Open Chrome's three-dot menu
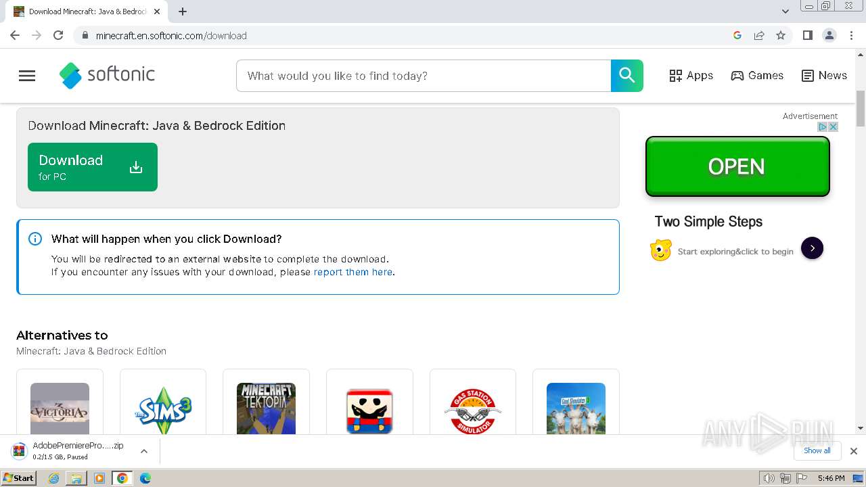 (851, 35)
